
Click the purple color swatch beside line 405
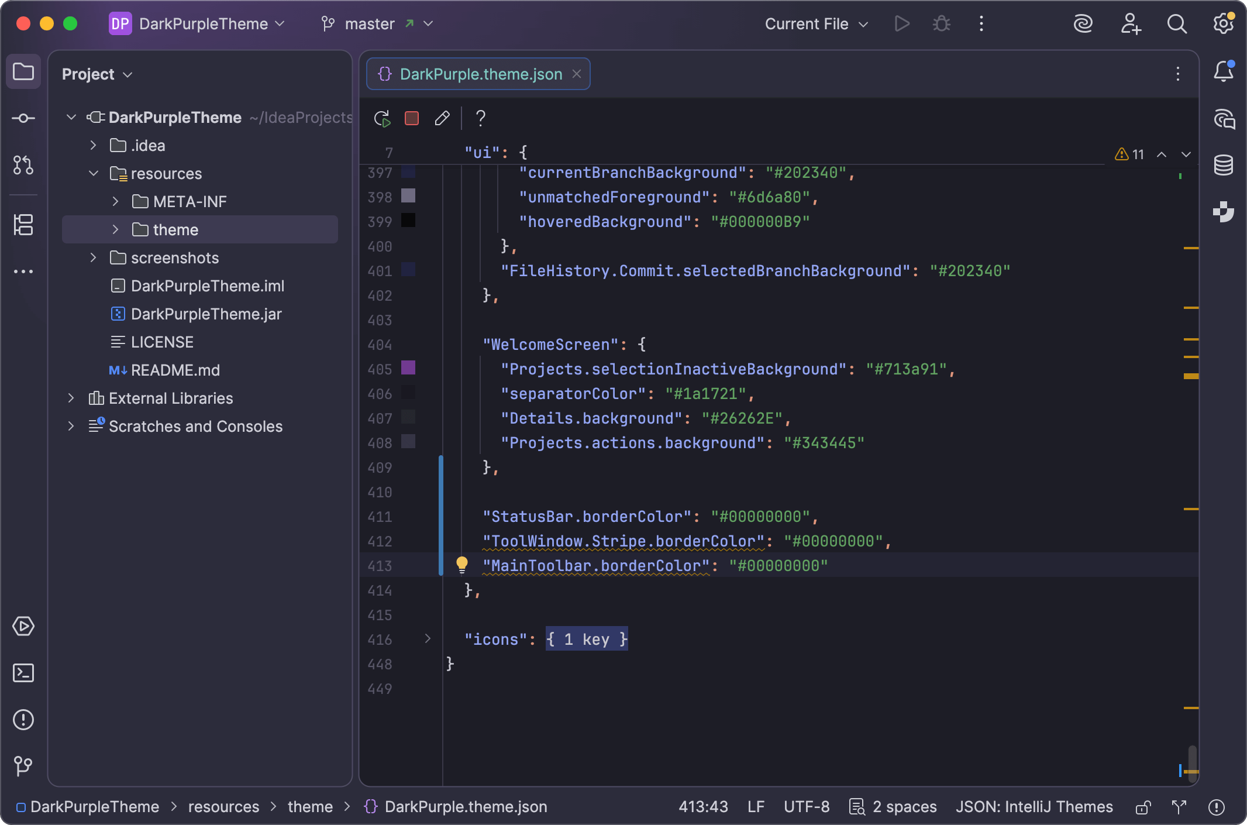click(409, 369)
